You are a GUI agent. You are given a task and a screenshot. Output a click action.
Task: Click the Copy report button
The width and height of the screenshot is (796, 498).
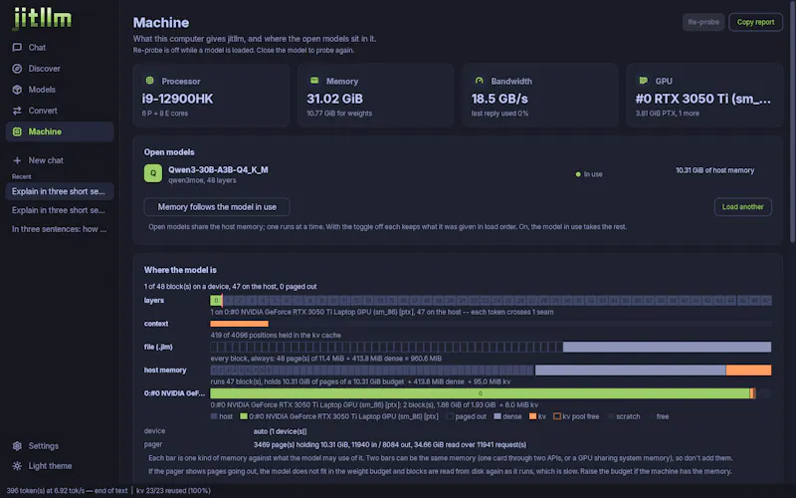(755, 22)
